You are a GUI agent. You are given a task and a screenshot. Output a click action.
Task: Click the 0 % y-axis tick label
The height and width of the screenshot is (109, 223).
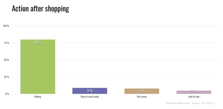pyautogui.click(x=7, y=94)
